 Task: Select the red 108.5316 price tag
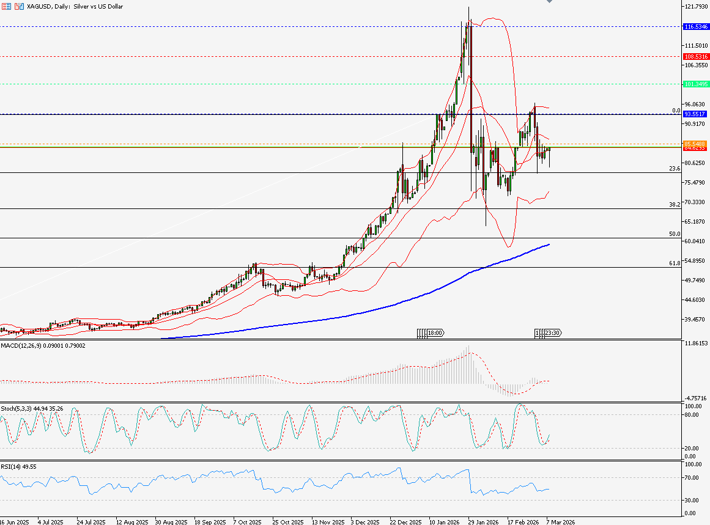point(695,56)
